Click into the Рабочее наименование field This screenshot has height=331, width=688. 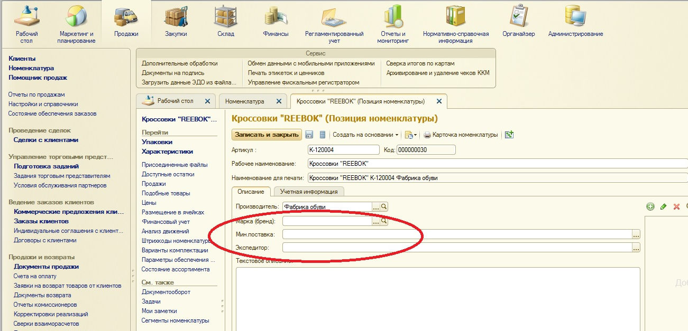[x=497, y=164]
